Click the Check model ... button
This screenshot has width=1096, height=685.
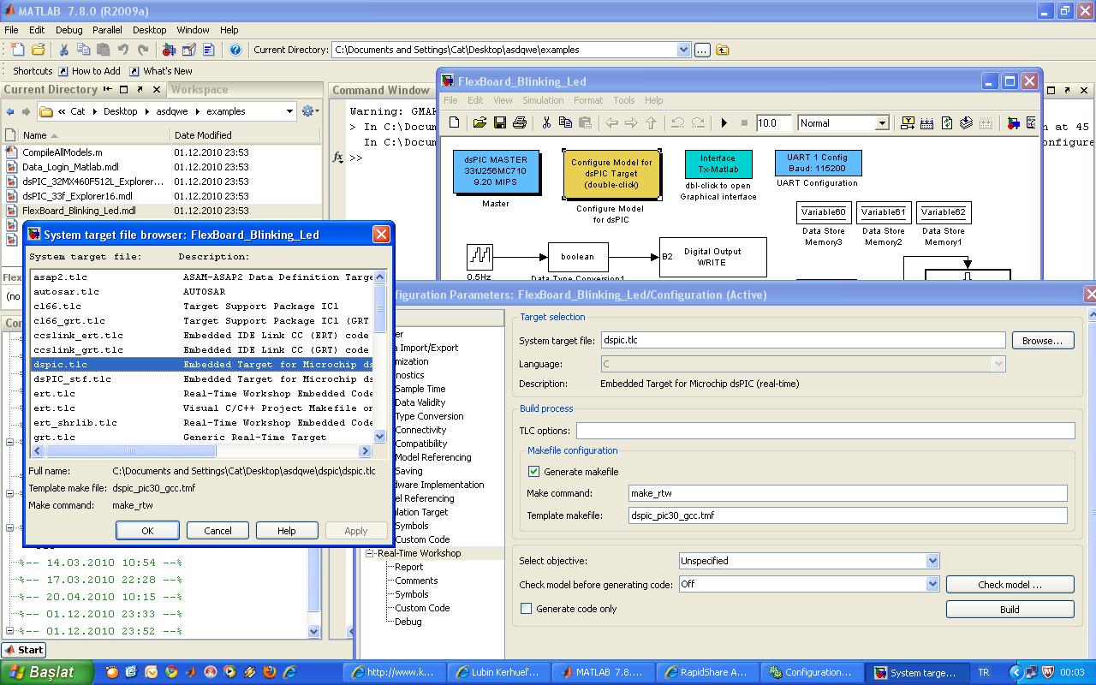1010,585
